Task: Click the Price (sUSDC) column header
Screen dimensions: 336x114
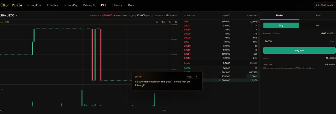Action: 190,16
